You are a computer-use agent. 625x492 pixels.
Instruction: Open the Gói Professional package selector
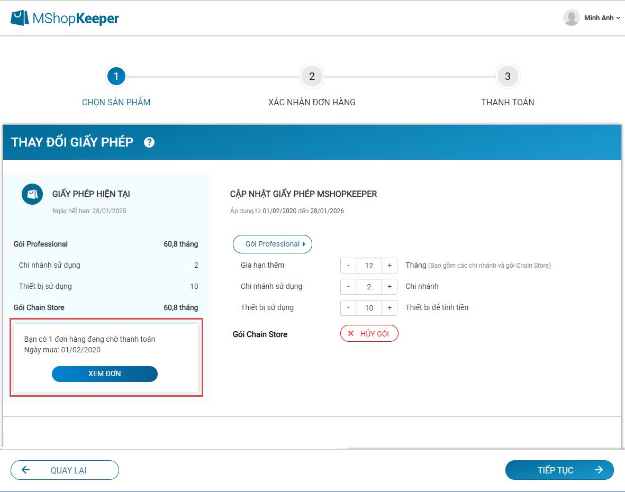click(272, 244)
